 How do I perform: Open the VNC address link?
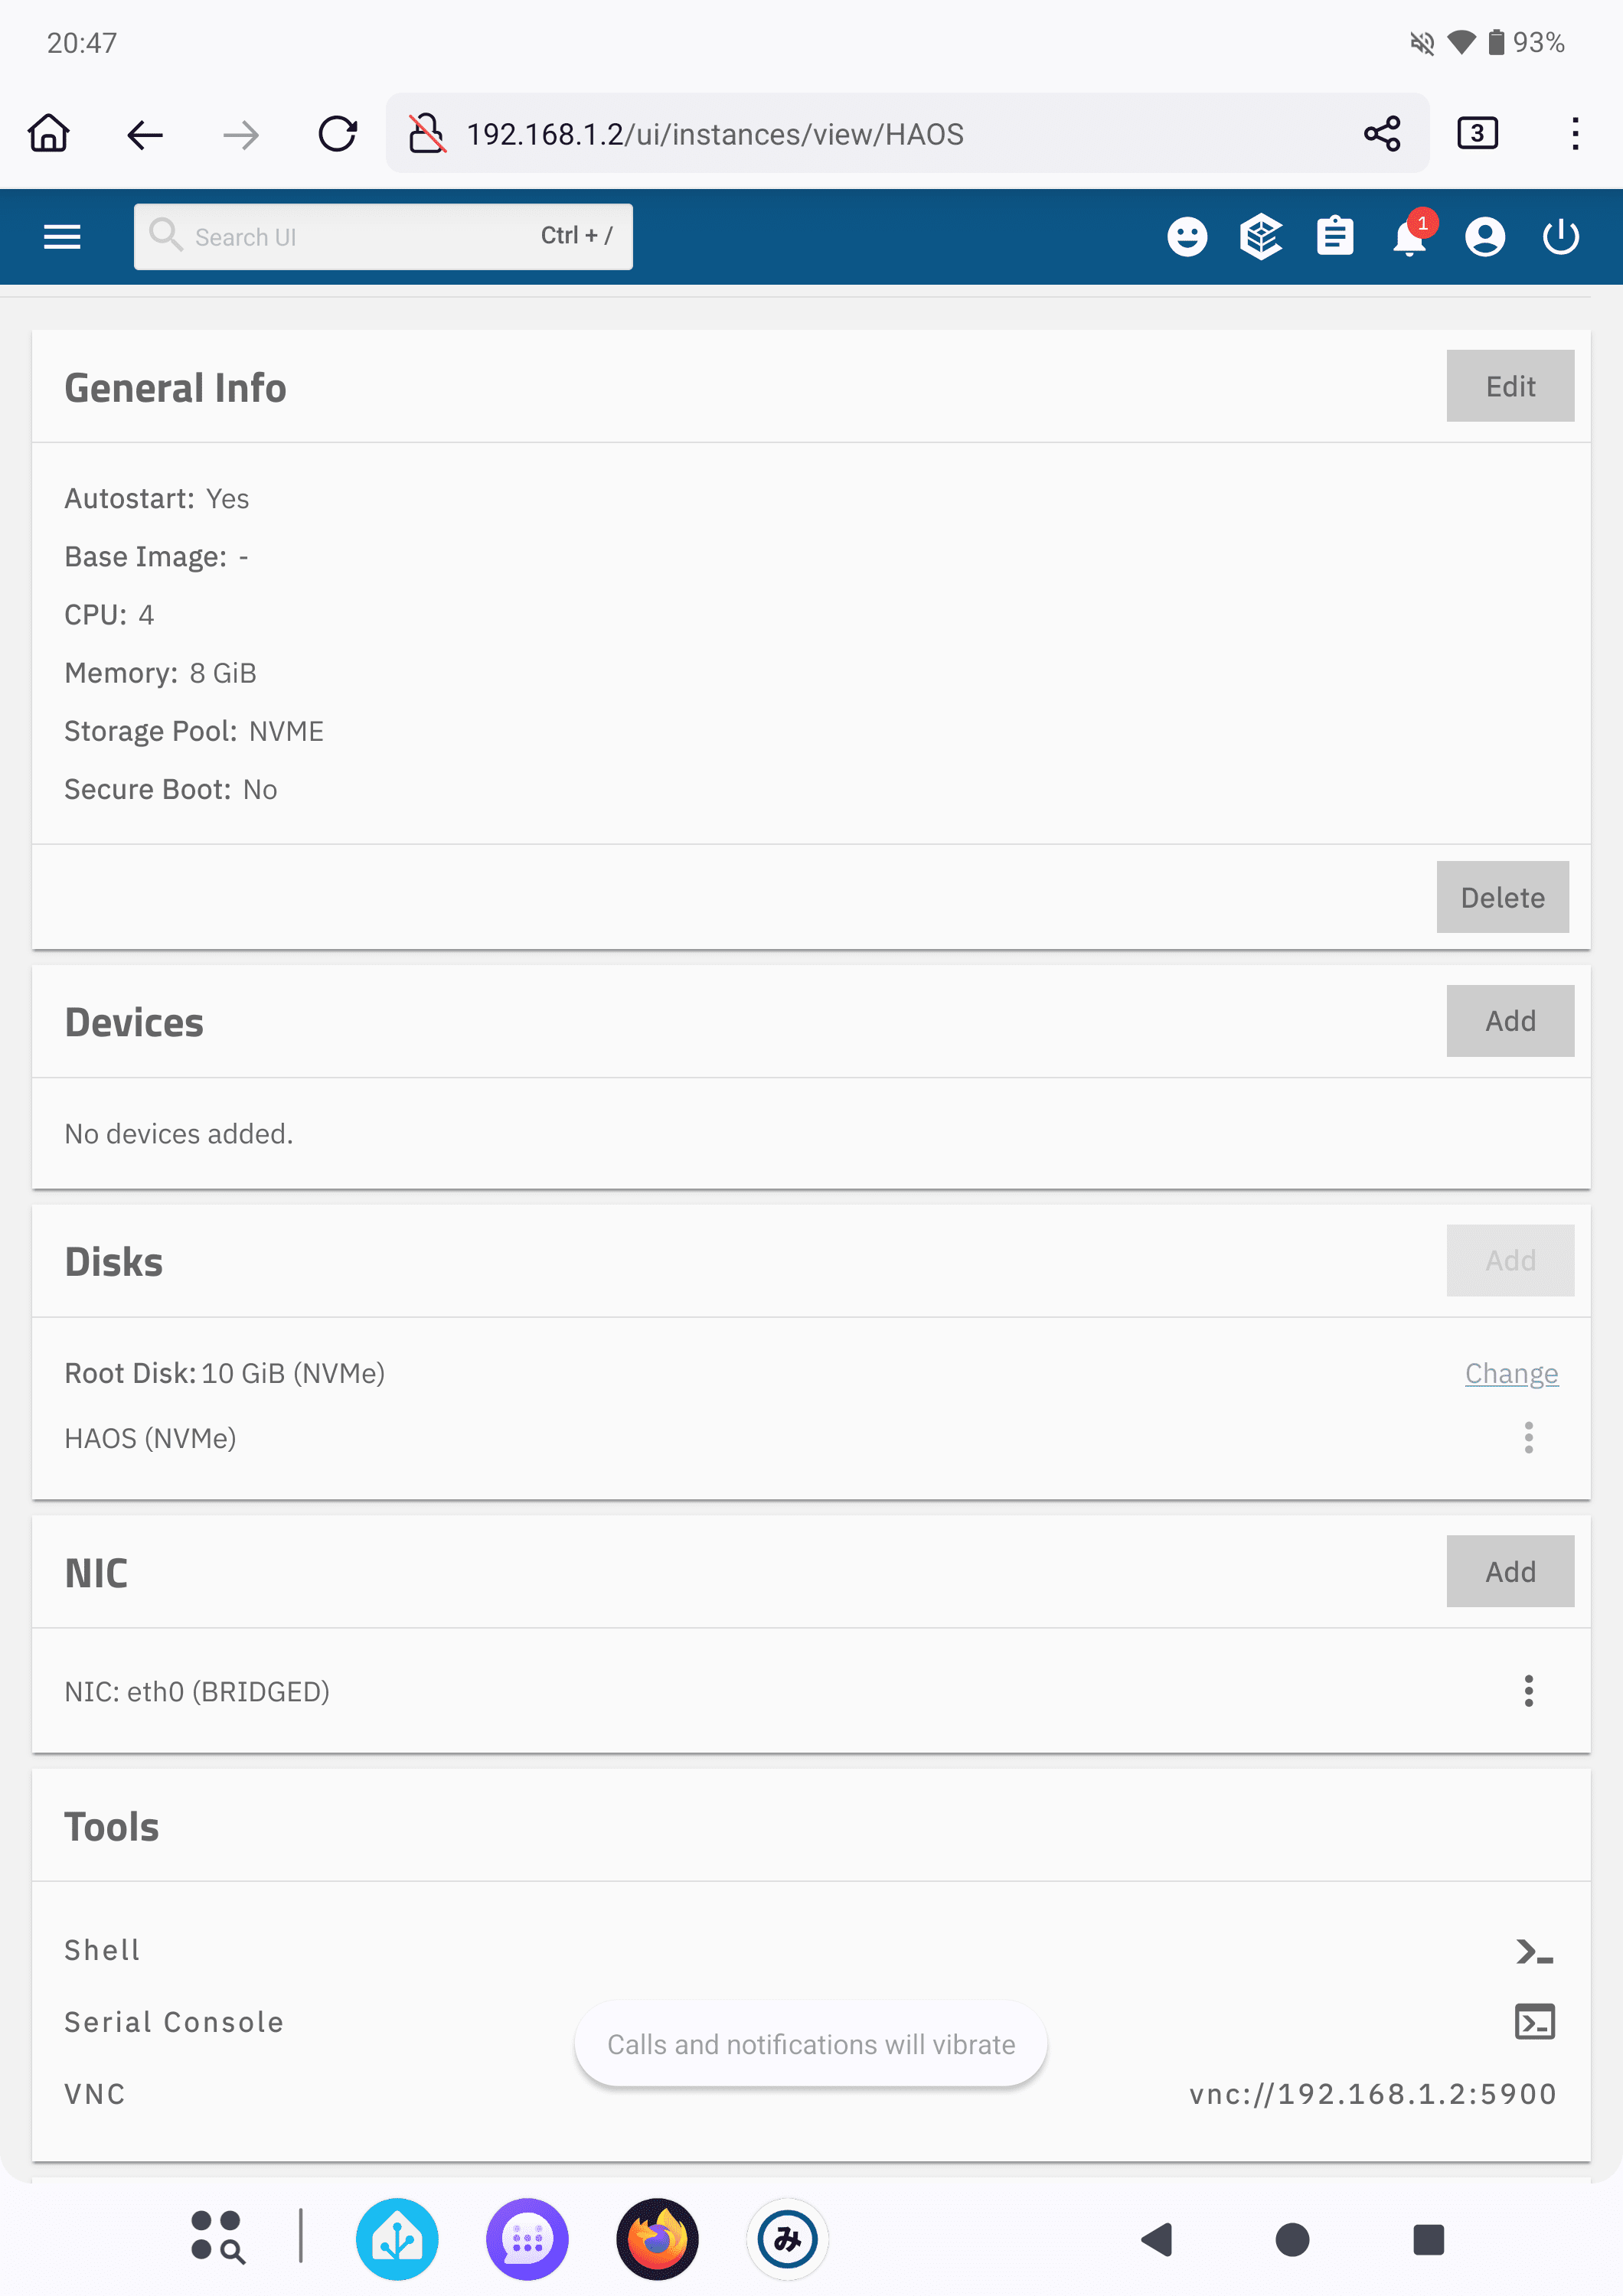[1373, 2094]
